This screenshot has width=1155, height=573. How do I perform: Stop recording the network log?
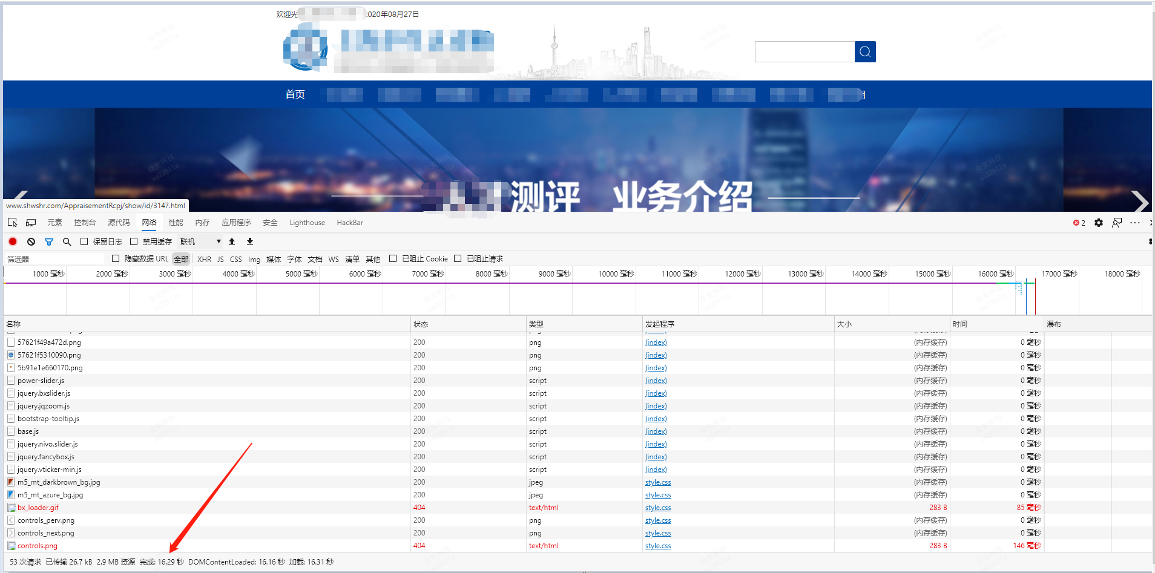click(x=12, y=241)
